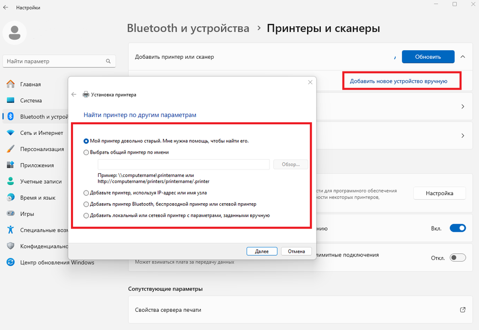Screen dimensions: 479x330
Task: Choose add local printer with manual settings
Action: point(86,215)
